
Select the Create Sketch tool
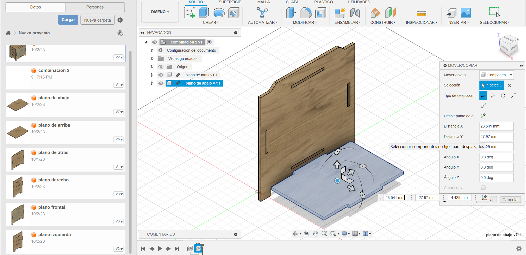[190, 13]
